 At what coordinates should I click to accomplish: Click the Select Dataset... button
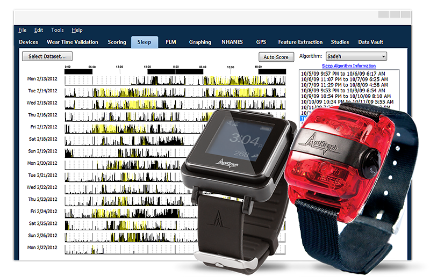(x=47, y=56)
